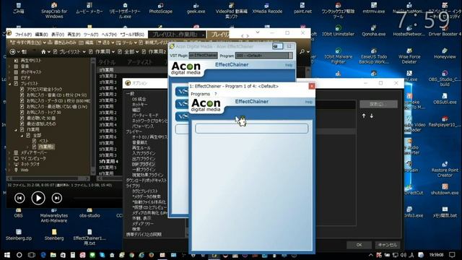Image resolution: width=462 pixels, height=260 pixels.
Task: Open ファイル menu in MediaMonkey
Action: tap(23, 35)
